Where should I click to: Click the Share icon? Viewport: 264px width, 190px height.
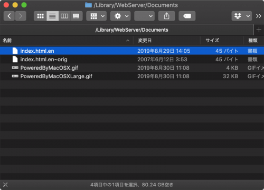coord(167,16)
